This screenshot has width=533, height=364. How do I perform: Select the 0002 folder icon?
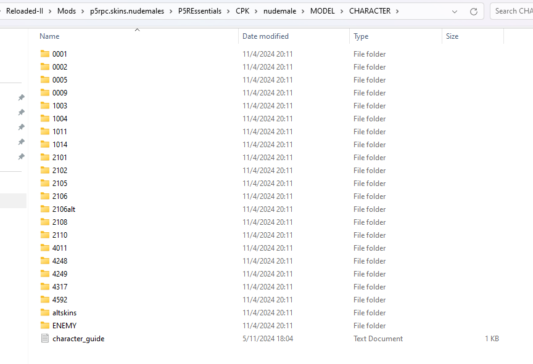pyautogui.click(x=45, y=67)
